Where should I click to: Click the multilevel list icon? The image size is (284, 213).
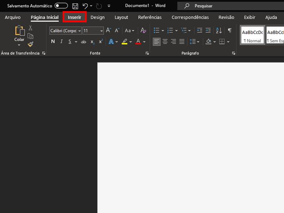coord(184,31)
